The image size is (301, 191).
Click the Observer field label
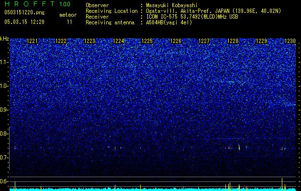coord(97,5)
